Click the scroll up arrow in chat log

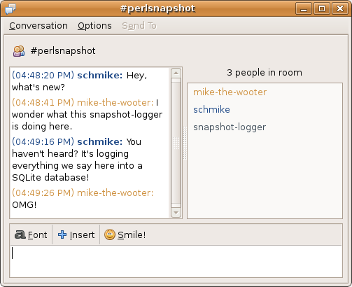176,73
